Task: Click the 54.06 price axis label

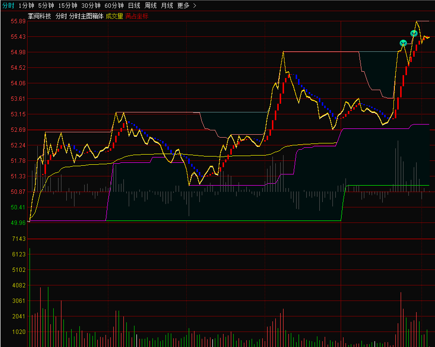Action: pyautogui.click(x=18, y=83)
